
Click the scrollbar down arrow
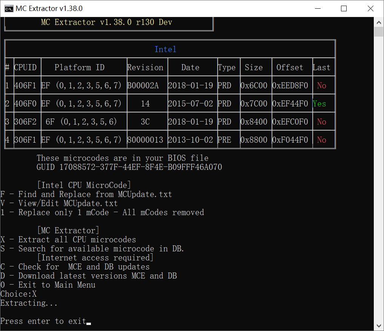[x=379, y=326]
